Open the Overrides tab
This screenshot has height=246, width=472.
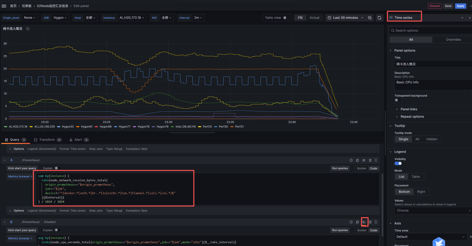453,39
